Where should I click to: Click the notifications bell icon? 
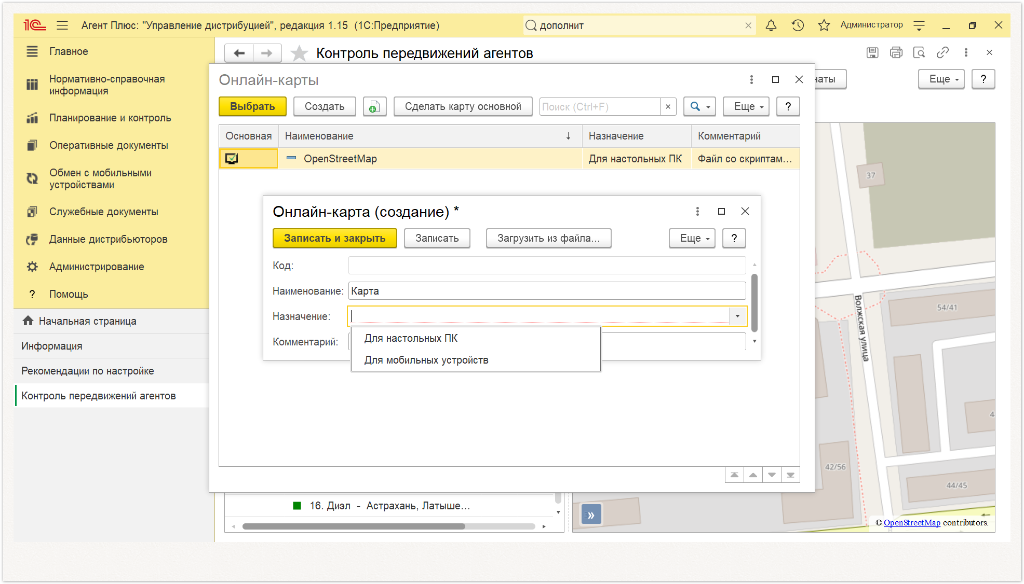click(771, 25)
